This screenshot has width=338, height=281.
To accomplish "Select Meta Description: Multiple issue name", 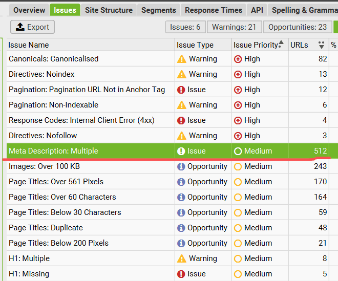I will click(53, 151).
